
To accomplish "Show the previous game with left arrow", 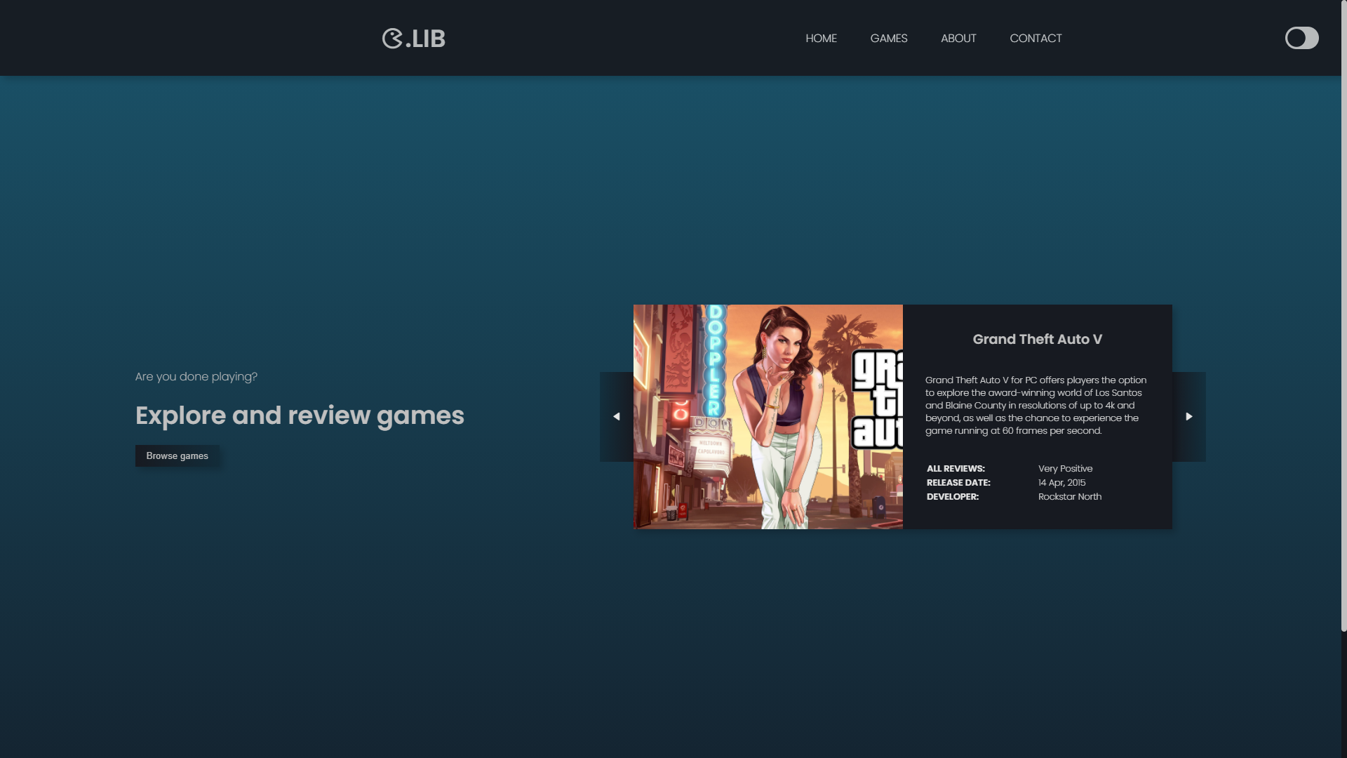I will [617, 417].
